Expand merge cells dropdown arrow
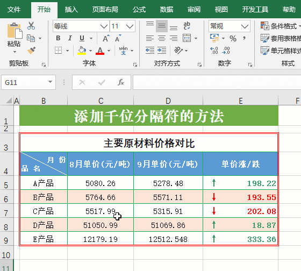Viewport: 301px width, 271px height. pos(196,38)
